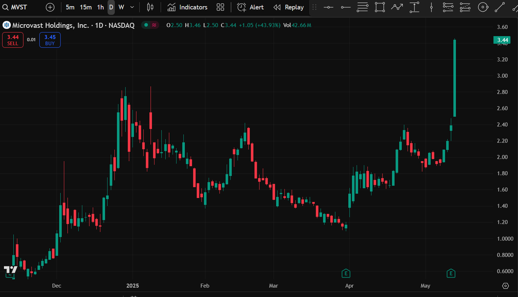Click the Microvast snowflake logo icon
Image resolution: width=518 pixels, height=297 pixels.
pyautogui.click(x=6, y=25)
